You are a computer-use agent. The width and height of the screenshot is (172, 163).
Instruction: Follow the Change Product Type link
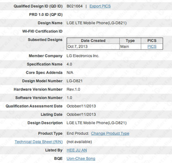pyautogui.click(x=110, y=134)
